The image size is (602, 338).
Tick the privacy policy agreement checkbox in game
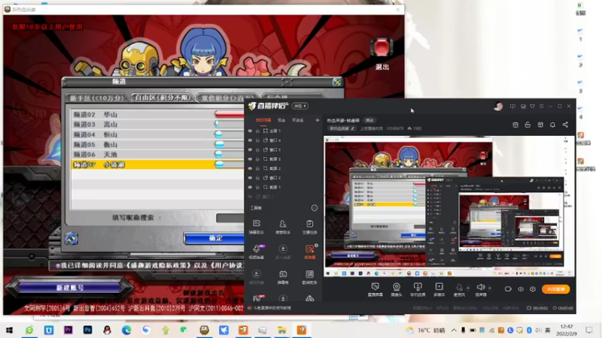58,265
